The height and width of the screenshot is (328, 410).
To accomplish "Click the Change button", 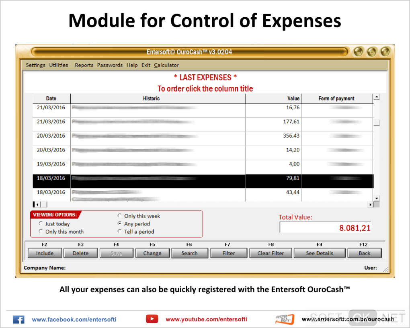I will click(152, 253).
